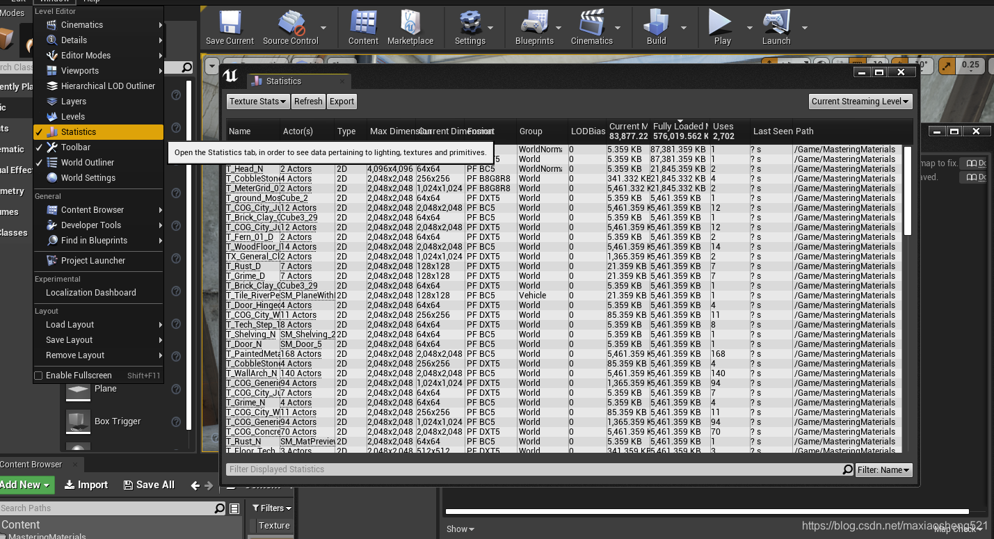Click the Export button in Statistics

[342, 102]
